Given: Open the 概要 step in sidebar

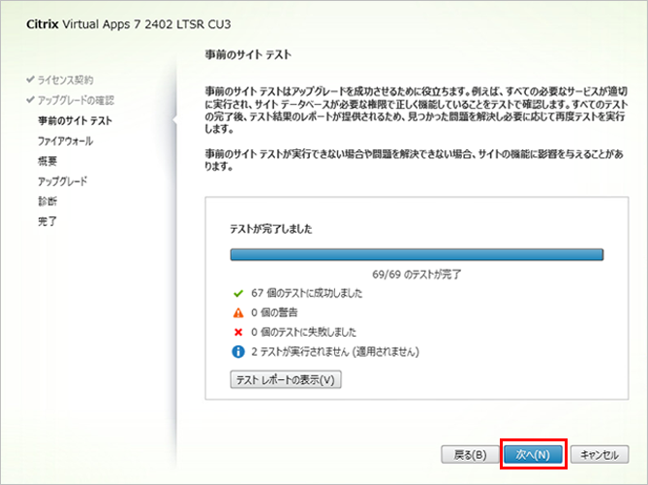Looking at the screenshot, I should [47, 161].
